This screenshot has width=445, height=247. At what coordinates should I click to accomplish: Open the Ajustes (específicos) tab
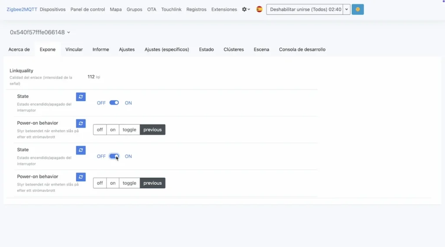click(166, 49)
